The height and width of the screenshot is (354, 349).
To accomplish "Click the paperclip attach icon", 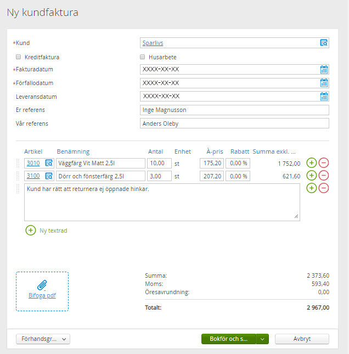I will tap(42, 285).
